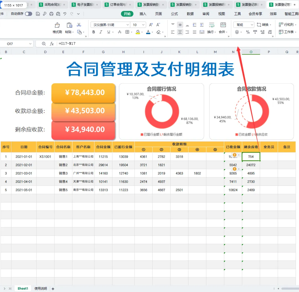Switch to the 审阅 ribbon tab
This screenshot has width=299, height=292.
coord(206,14)
